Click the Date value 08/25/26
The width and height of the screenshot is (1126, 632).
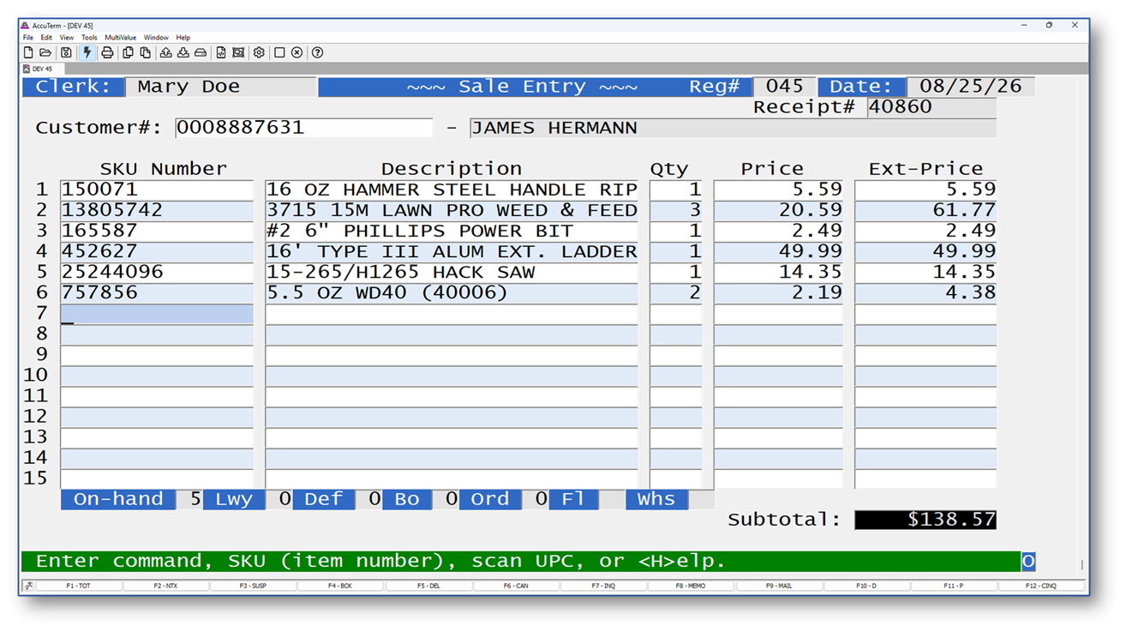pos(970,87)
